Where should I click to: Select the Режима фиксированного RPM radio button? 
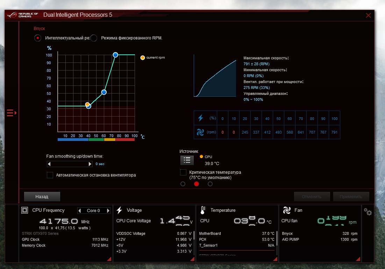point(94,38)
